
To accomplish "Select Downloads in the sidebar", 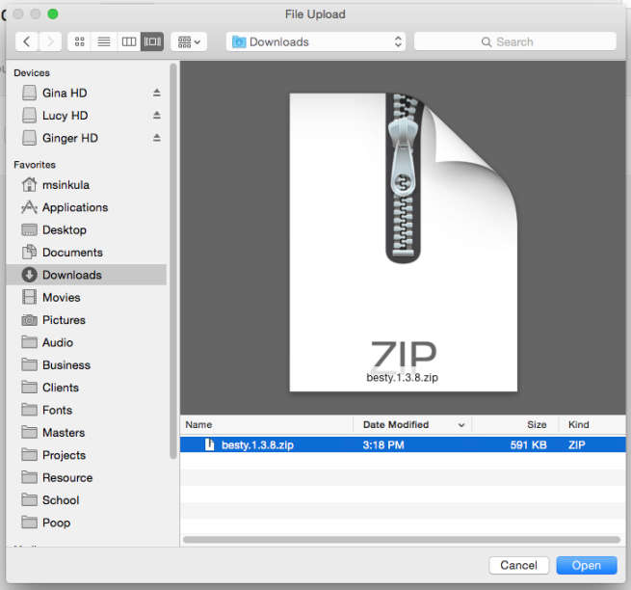I will (87, 275).
